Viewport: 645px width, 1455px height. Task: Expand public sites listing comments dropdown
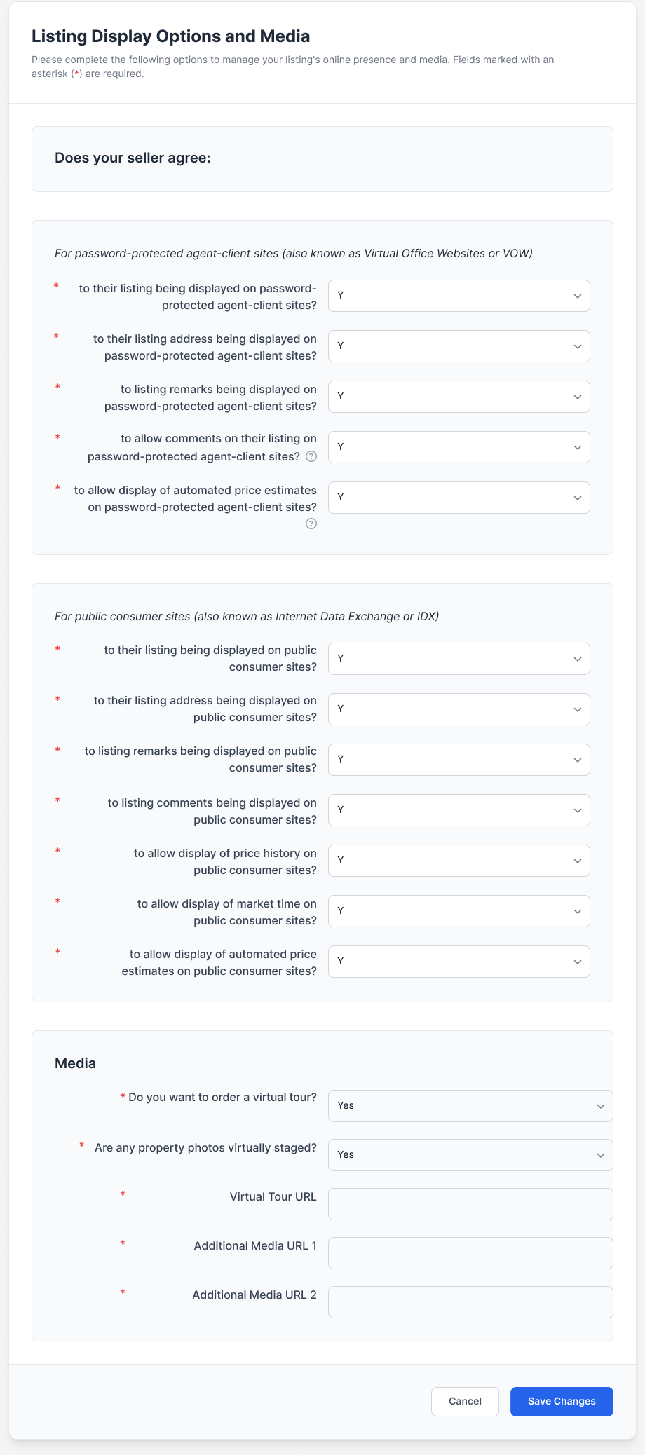(x=459, y=810)
